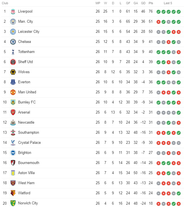This screenshot has height=208, width=184.
Task: Select the Burnley FC team name
Action: click(x=27, y=102)
